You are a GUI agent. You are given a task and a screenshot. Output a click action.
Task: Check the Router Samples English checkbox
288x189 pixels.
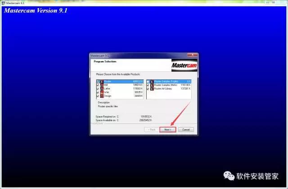pos(148,82)
